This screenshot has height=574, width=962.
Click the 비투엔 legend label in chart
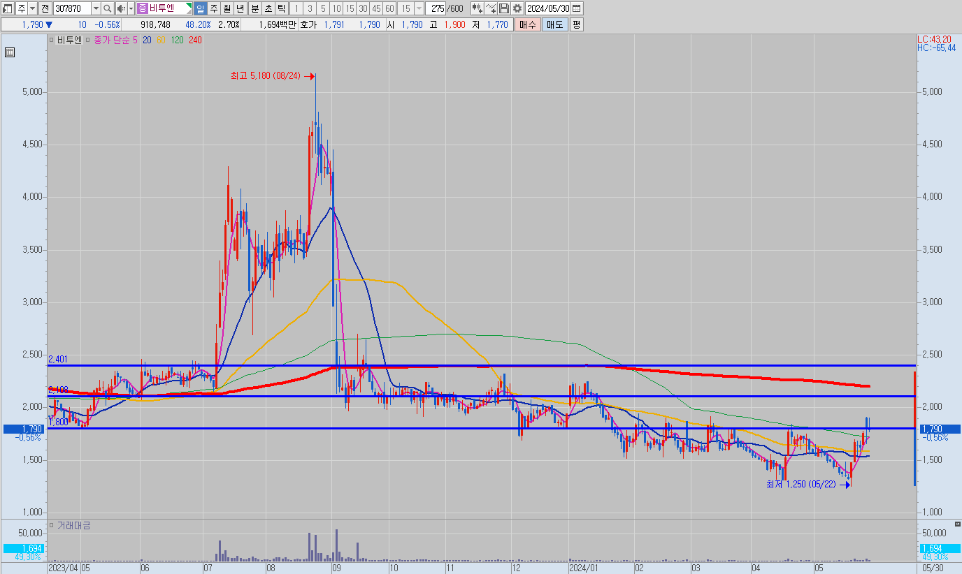(69, 40)
